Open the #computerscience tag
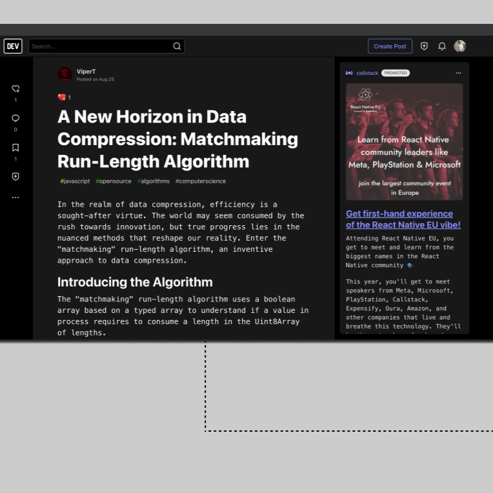 201,181
